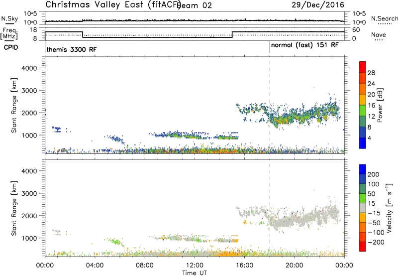Image resolution: width=398 pixels, height=276 pixels.
Task: Click the Christmas Valley East (fitACF) title
Action: coord(113,5)
